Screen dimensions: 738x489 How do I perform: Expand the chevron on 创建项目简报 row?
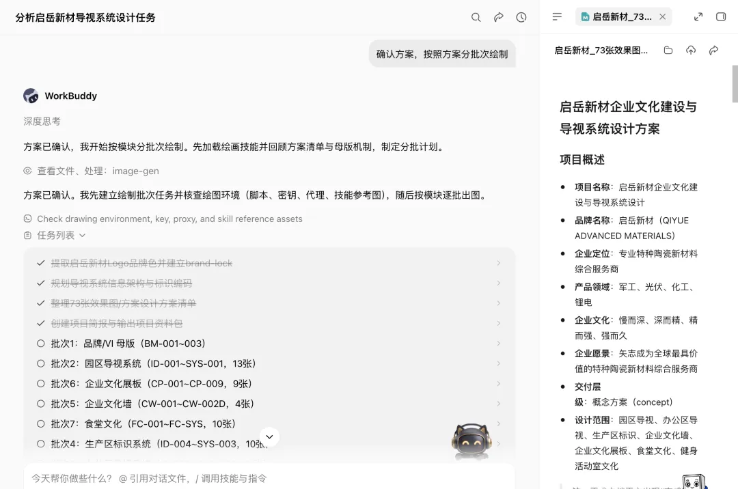498,324
